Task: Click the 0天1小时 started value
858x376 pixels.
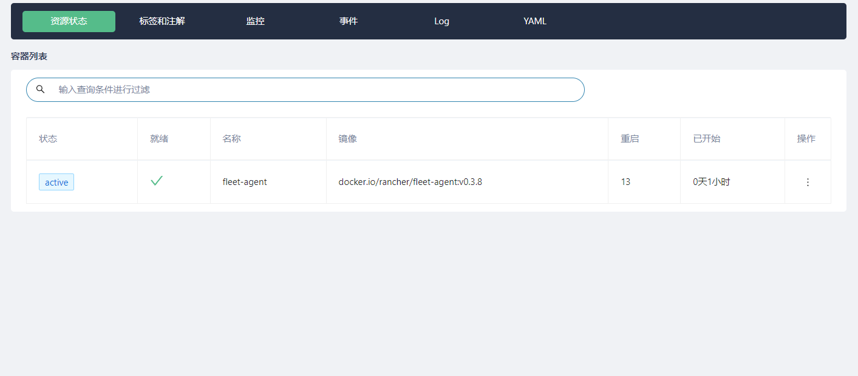Action: point(712,182)
